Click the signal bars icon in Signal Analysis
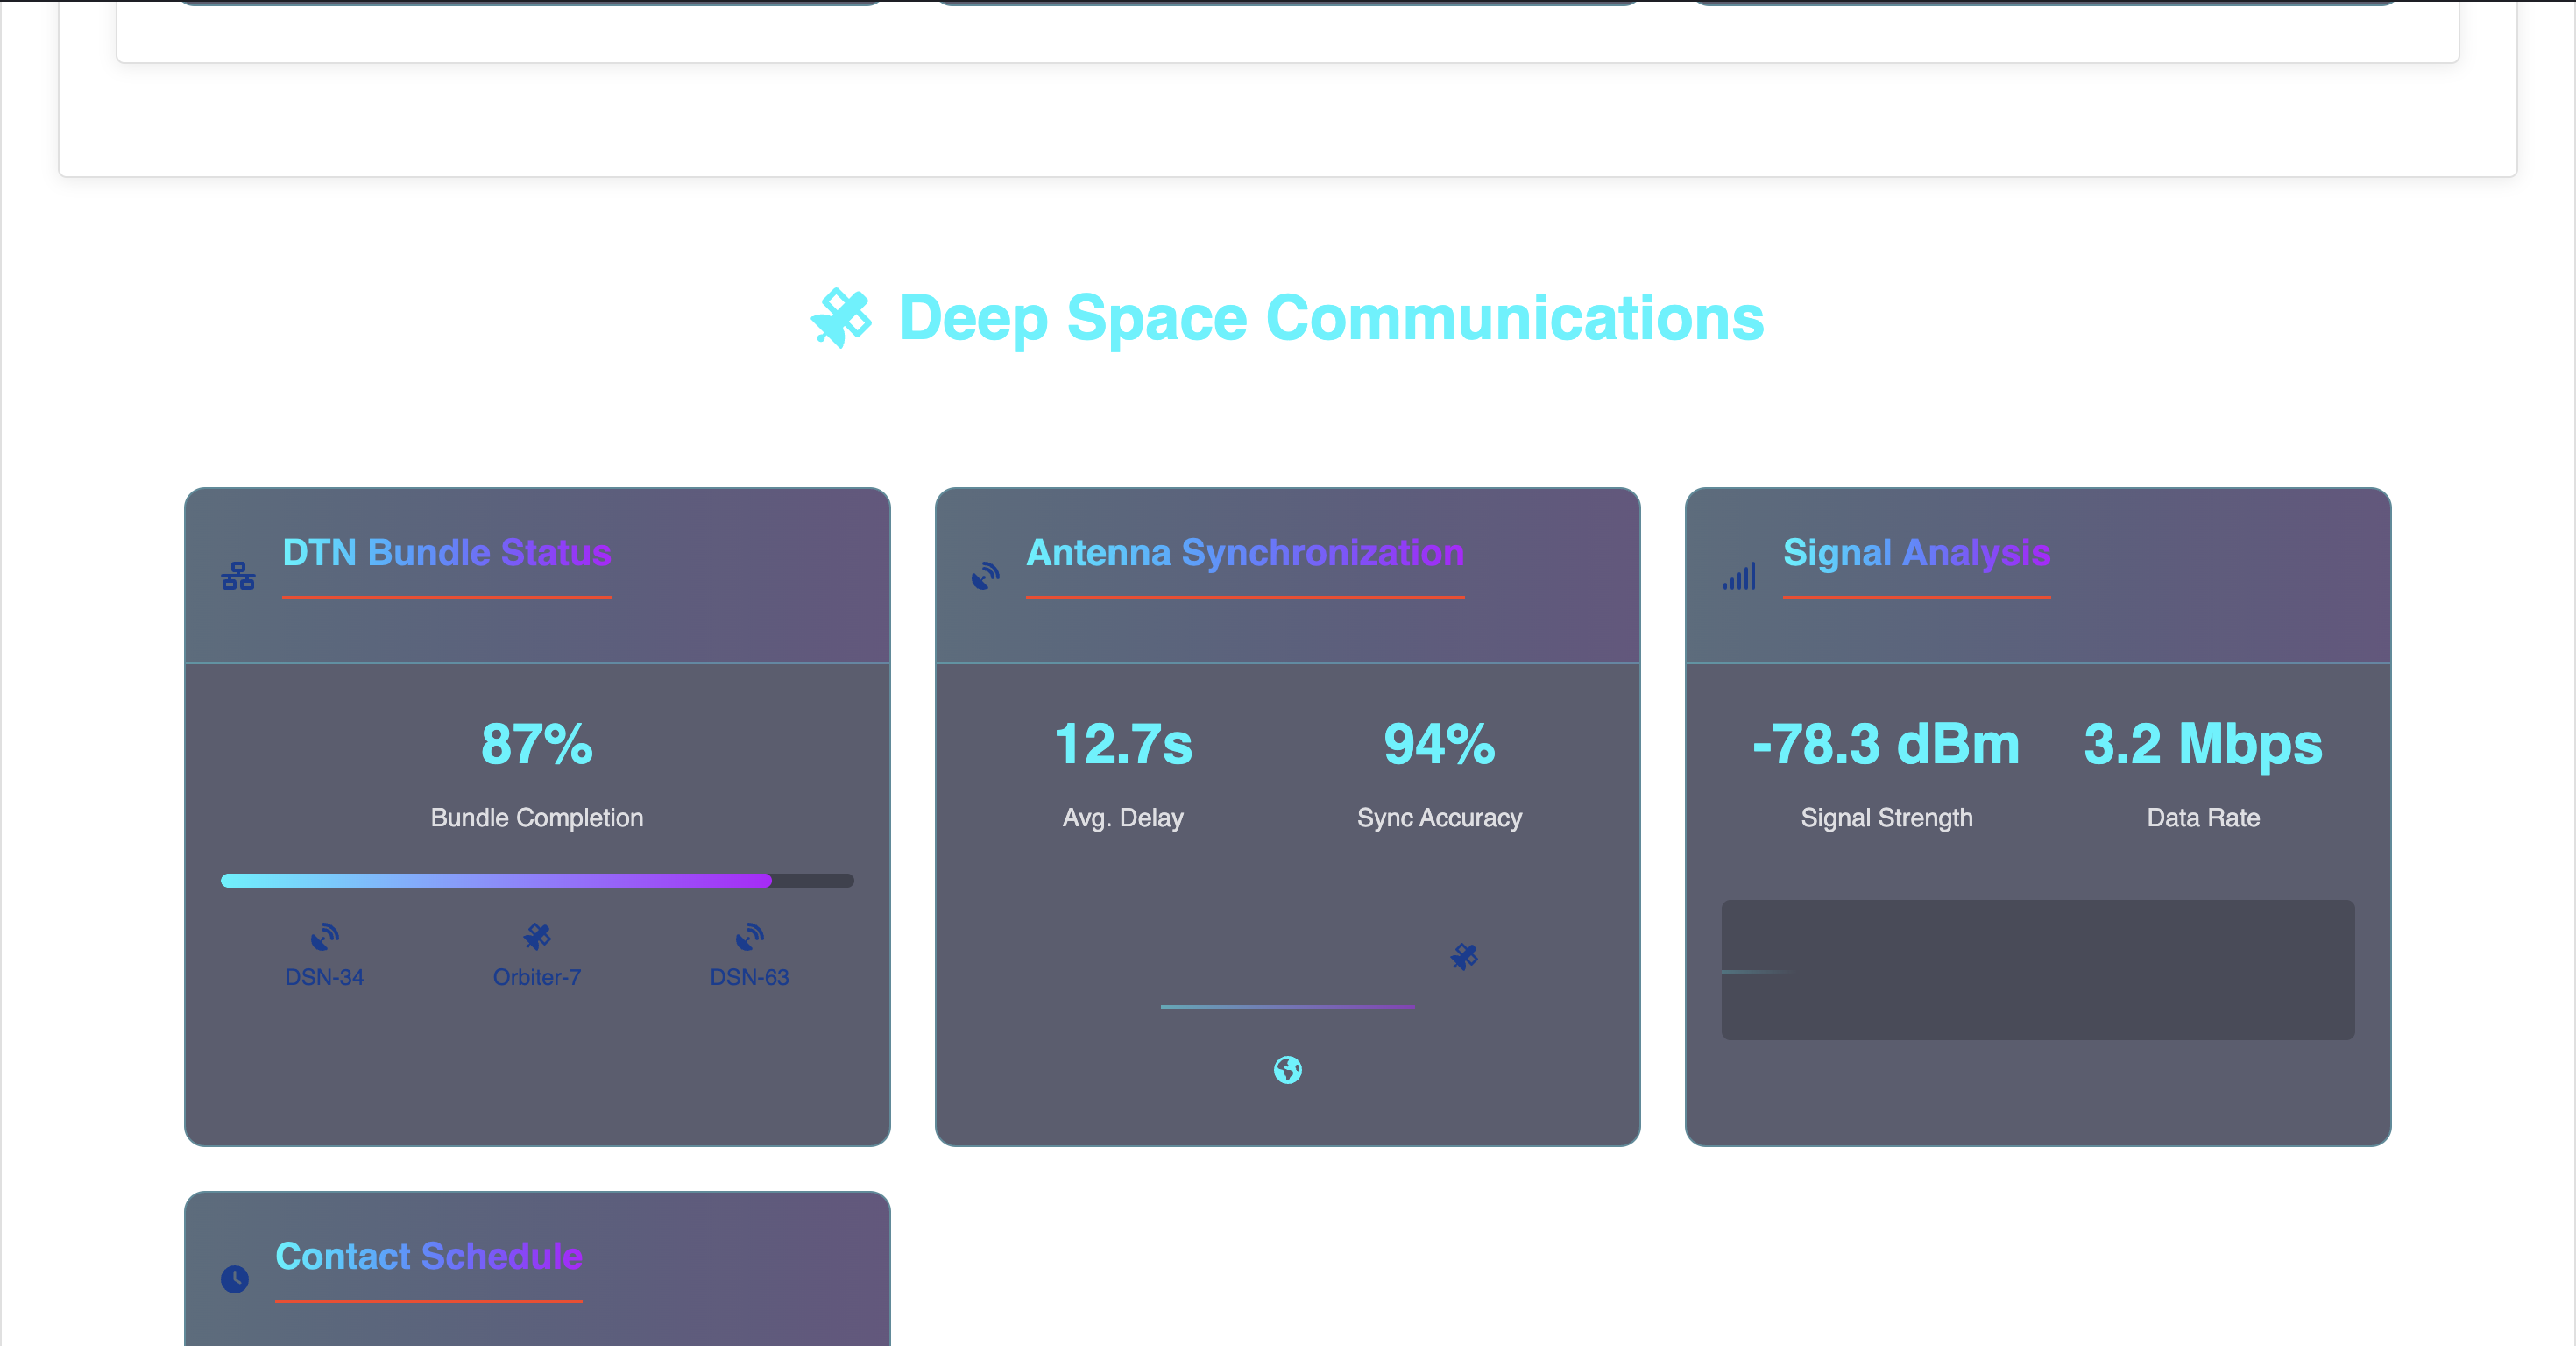This screenshot has width=2576, height=1346. point(1739,576)
